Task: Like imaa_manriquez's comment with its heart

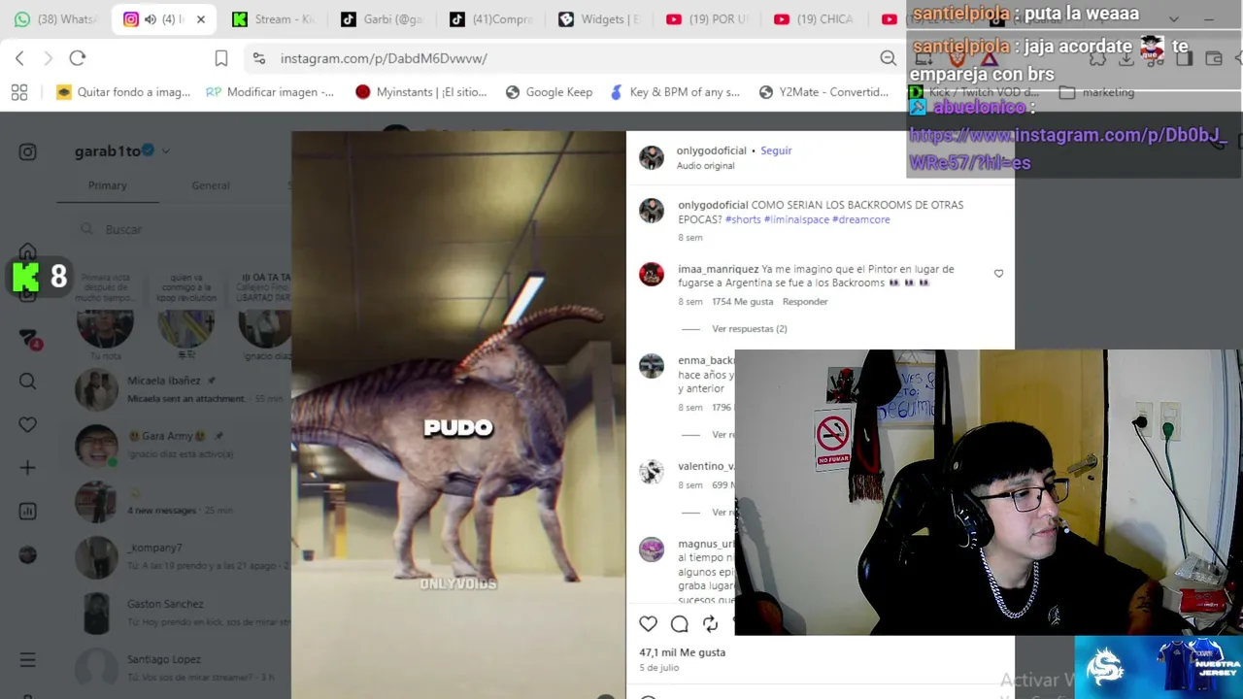Action: pyautogui.click(x=998, y=274)
